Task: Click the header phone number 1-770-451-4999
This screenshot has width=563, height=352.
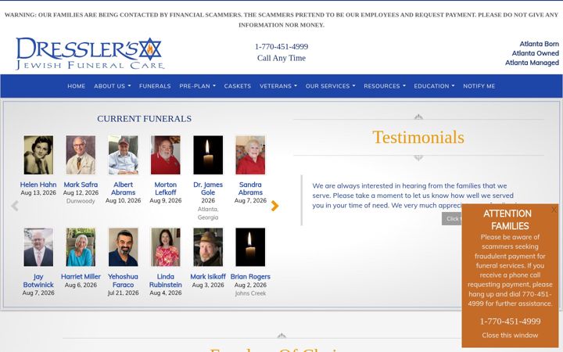Action: tap(281, 47)
